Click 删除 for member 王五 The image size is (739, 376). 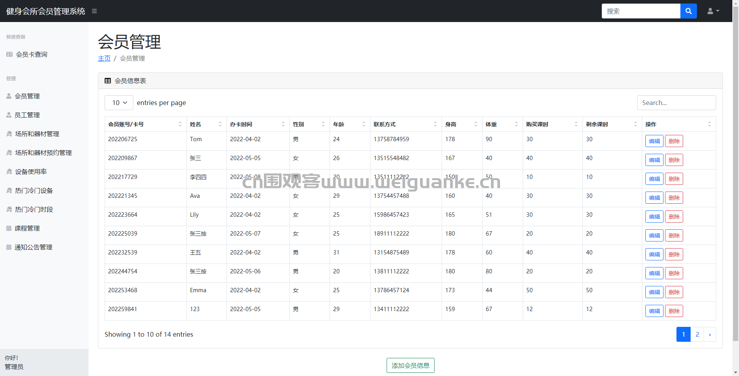674,254
